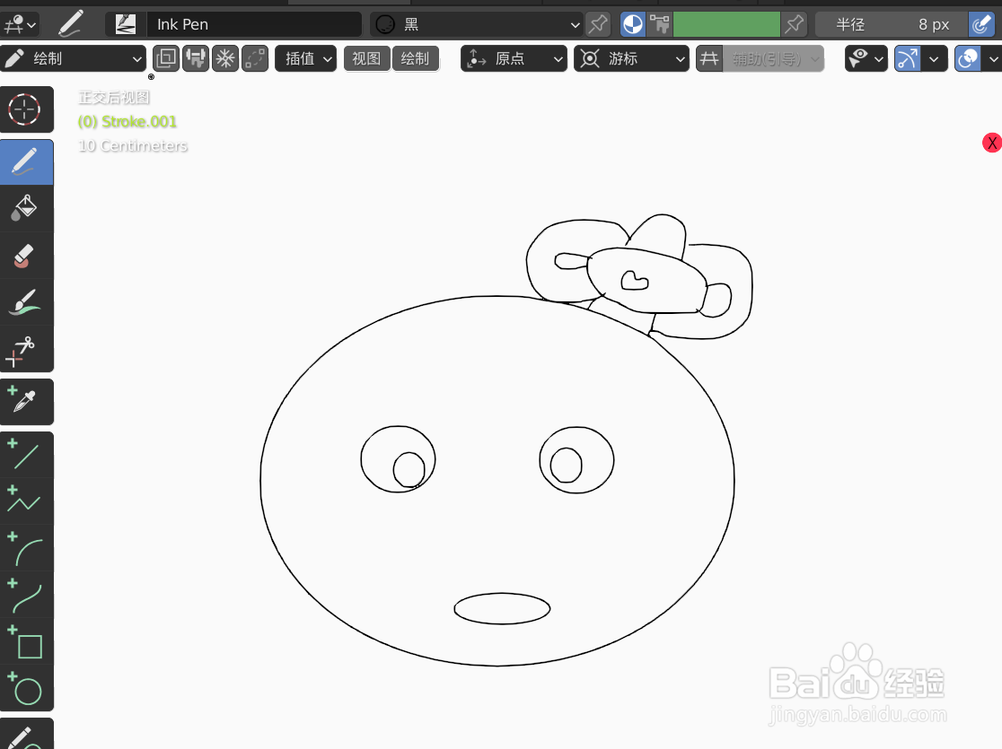Select the Erase tool
Screen dimensions: 1002x749
pos(25,256)
